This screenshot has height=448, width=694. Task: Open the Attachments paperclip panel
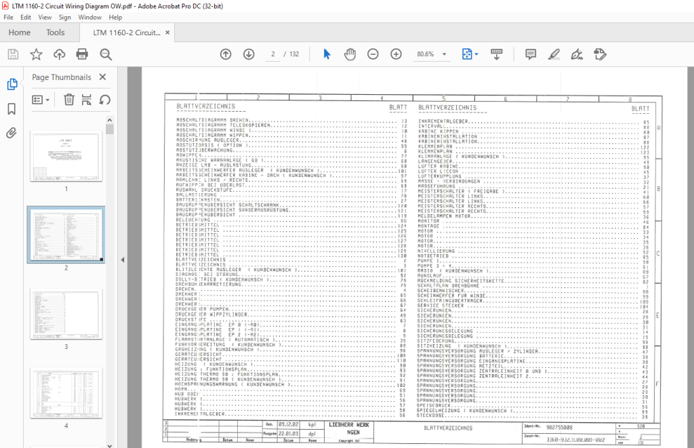click(x=12, y=133)
